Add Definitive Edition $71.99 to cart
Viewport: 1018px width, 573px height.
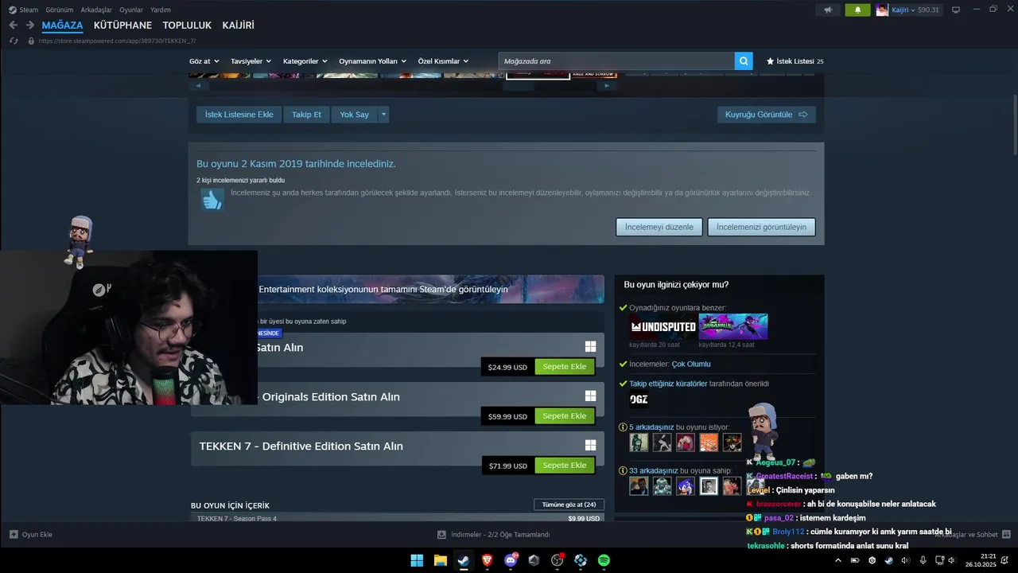click(x=565, y=466)
